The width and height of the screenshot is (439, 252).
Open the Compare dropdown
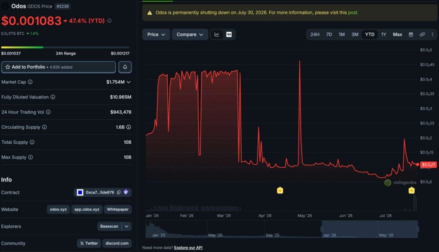[189, 34]
